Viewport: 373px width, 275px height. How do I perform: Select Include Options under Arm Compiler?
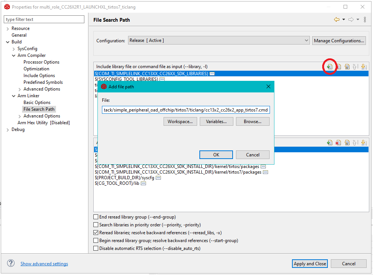pyautogui.click(x=39, y=76)
